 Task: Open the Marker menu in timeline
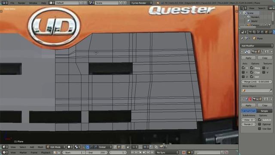pos(23,152)
